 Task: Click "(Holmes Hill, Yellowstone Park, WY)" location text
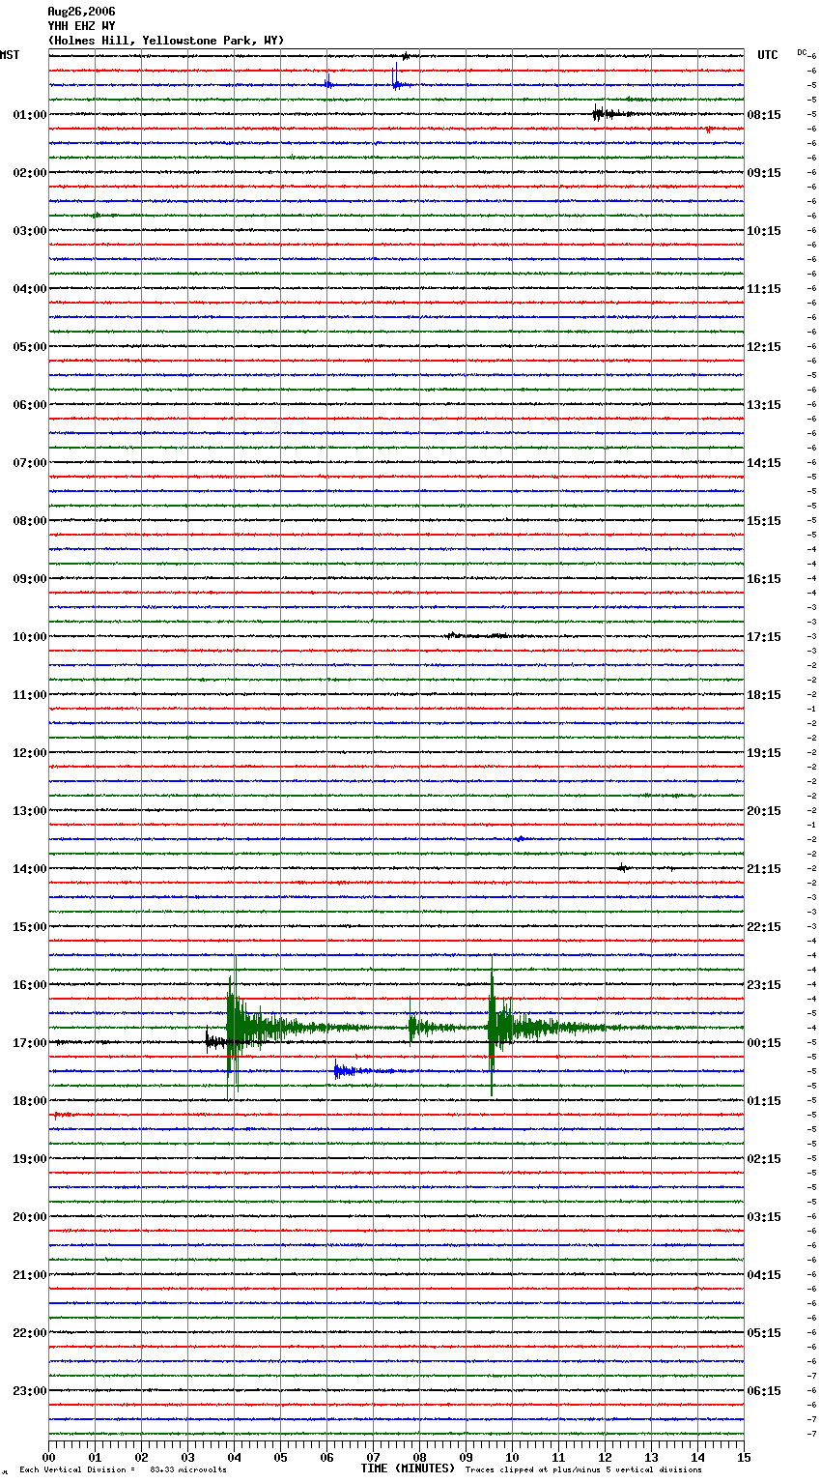(x=166, y=41)
